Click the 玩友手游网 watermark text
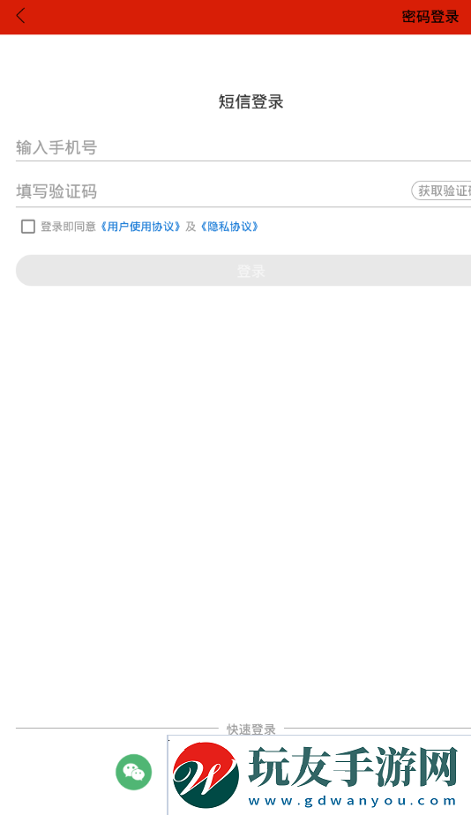This screenshot has width=471, height=815. click(x=353, y=766)
